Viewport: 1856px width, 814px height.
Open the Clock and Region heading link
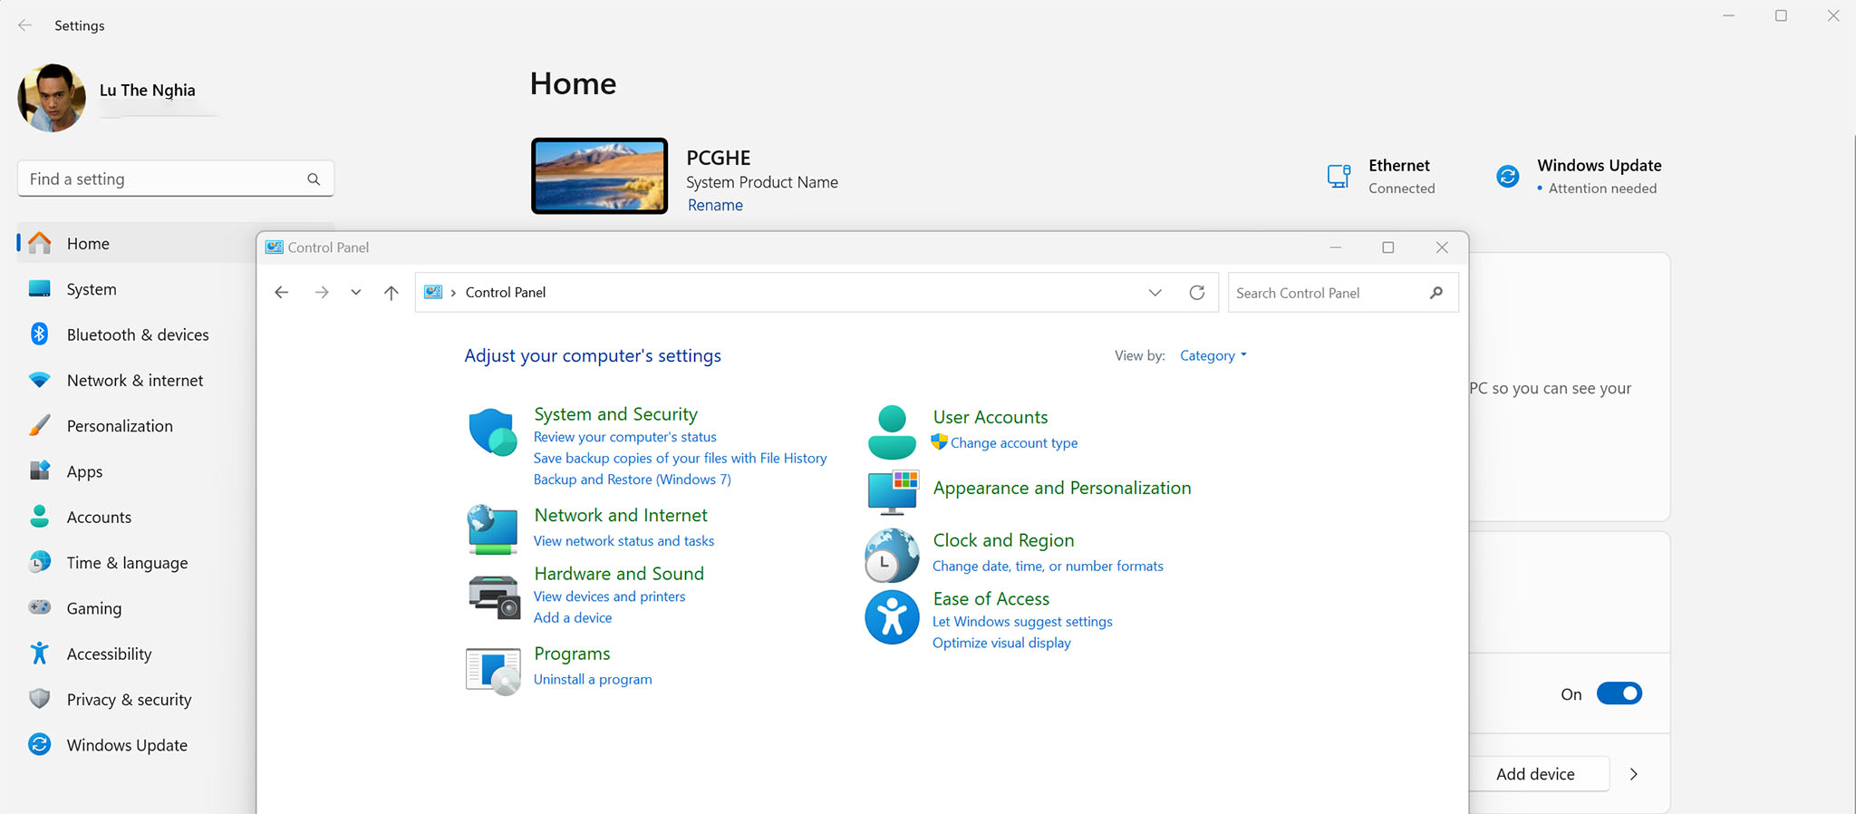click(x=1003, y=540)
